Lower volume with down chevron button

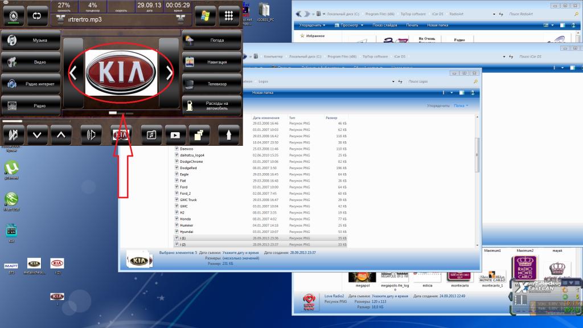coord(37,136)
